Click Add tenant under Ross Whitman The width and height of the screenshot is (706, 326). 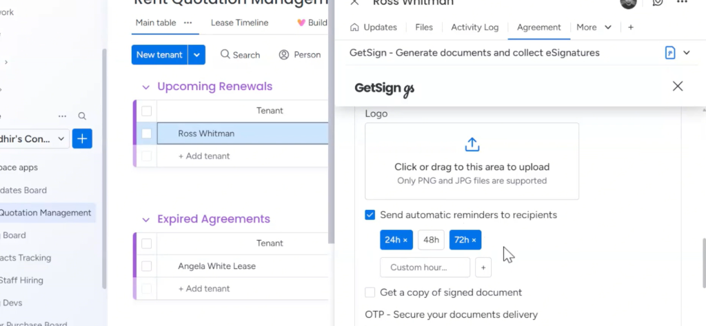click(x=204, y=156)
